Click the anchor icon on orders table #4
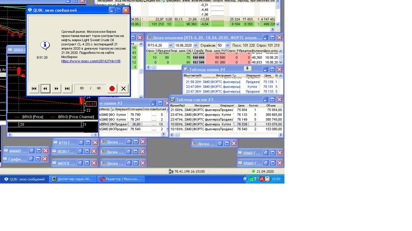 (x=248, y=68)
